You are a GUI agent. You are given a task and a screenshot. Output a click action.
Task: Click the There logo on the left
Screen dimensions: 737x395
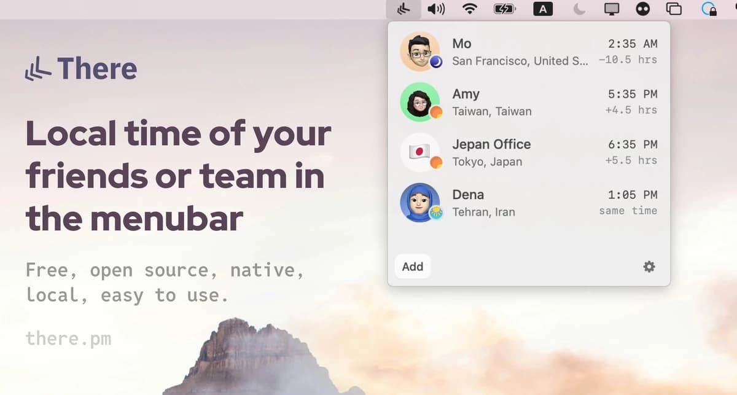pyautogui.click(x=81, y=69)
